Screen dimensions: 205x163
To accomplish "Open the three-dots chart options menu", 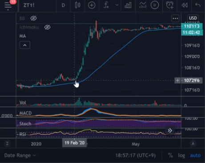I will pos(175,19).
